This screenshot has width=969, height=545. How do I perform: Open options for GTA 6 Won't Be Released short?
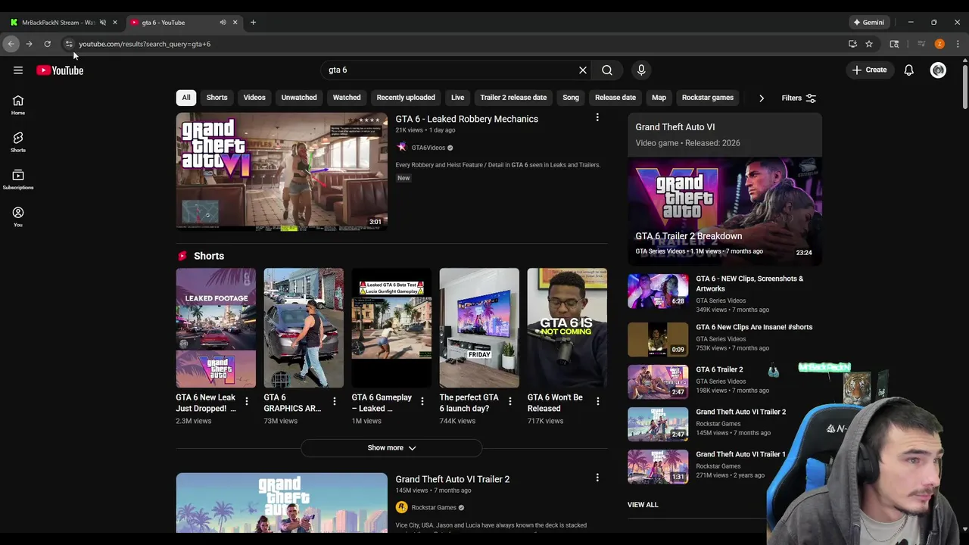pyautogui.click(x=597, y=401)
